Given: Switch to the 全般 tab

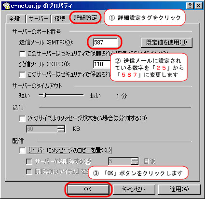Looking at the screenshot, I should tap(15, 19).
